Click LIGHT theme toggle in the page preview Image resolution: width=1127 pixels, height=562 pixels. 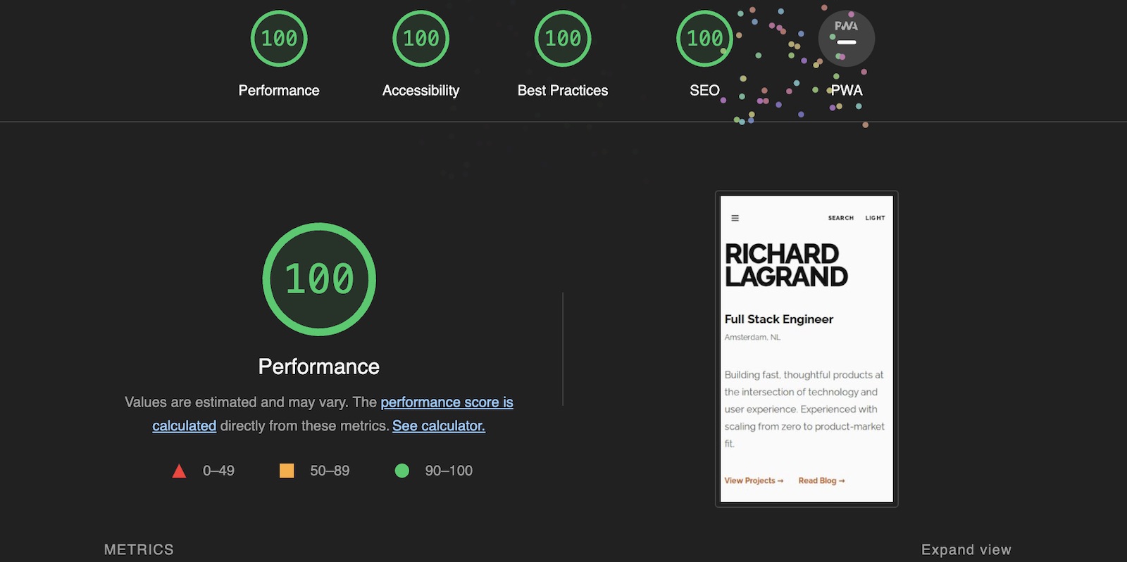pyautogui.click(x=875, y=218)
